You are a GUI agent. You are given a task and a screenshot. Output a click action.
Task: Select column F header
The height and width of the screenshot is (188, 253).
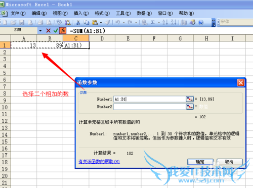[154, 38]
